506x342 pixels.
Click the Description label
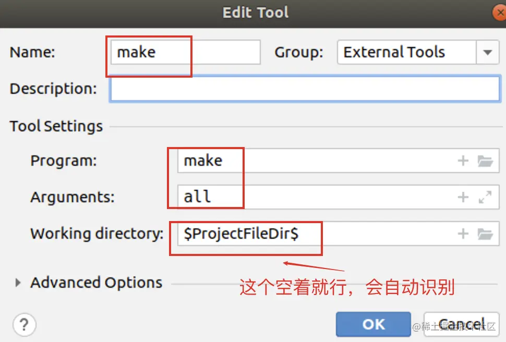[x=53, y=89]
